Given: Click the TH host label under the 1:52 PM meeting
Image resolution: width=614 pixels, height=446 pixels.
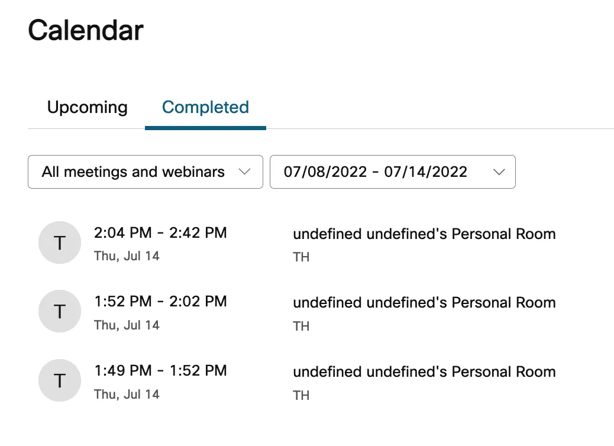Looking at the screenshot, I should point(301,327).
